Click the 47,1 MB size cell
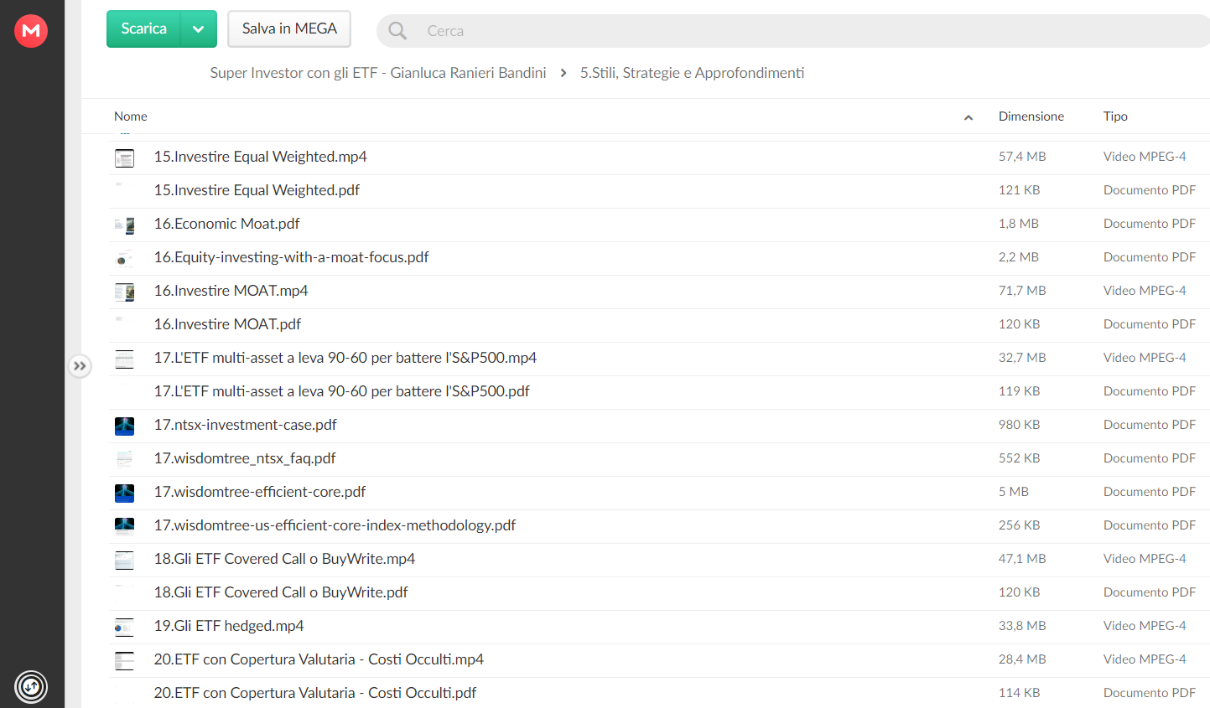The width and height of the screenshot is (1210, 708). click(x=1022, y=559)
